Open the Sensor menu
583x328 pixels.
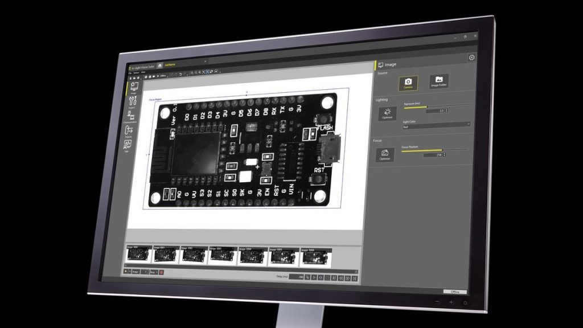coord(136,72)
